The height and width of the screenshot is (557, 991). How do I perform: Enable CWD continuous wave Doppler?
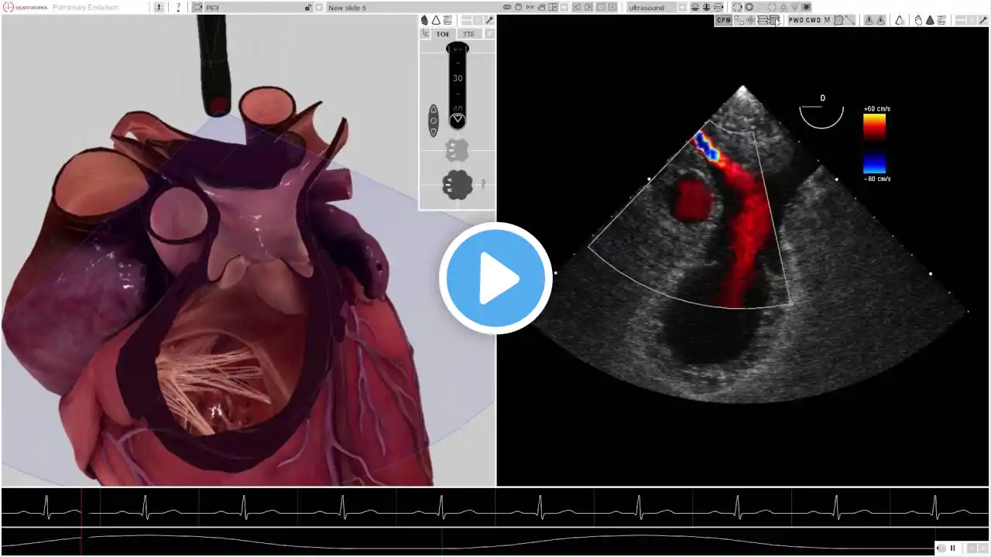tap(813, 20)
